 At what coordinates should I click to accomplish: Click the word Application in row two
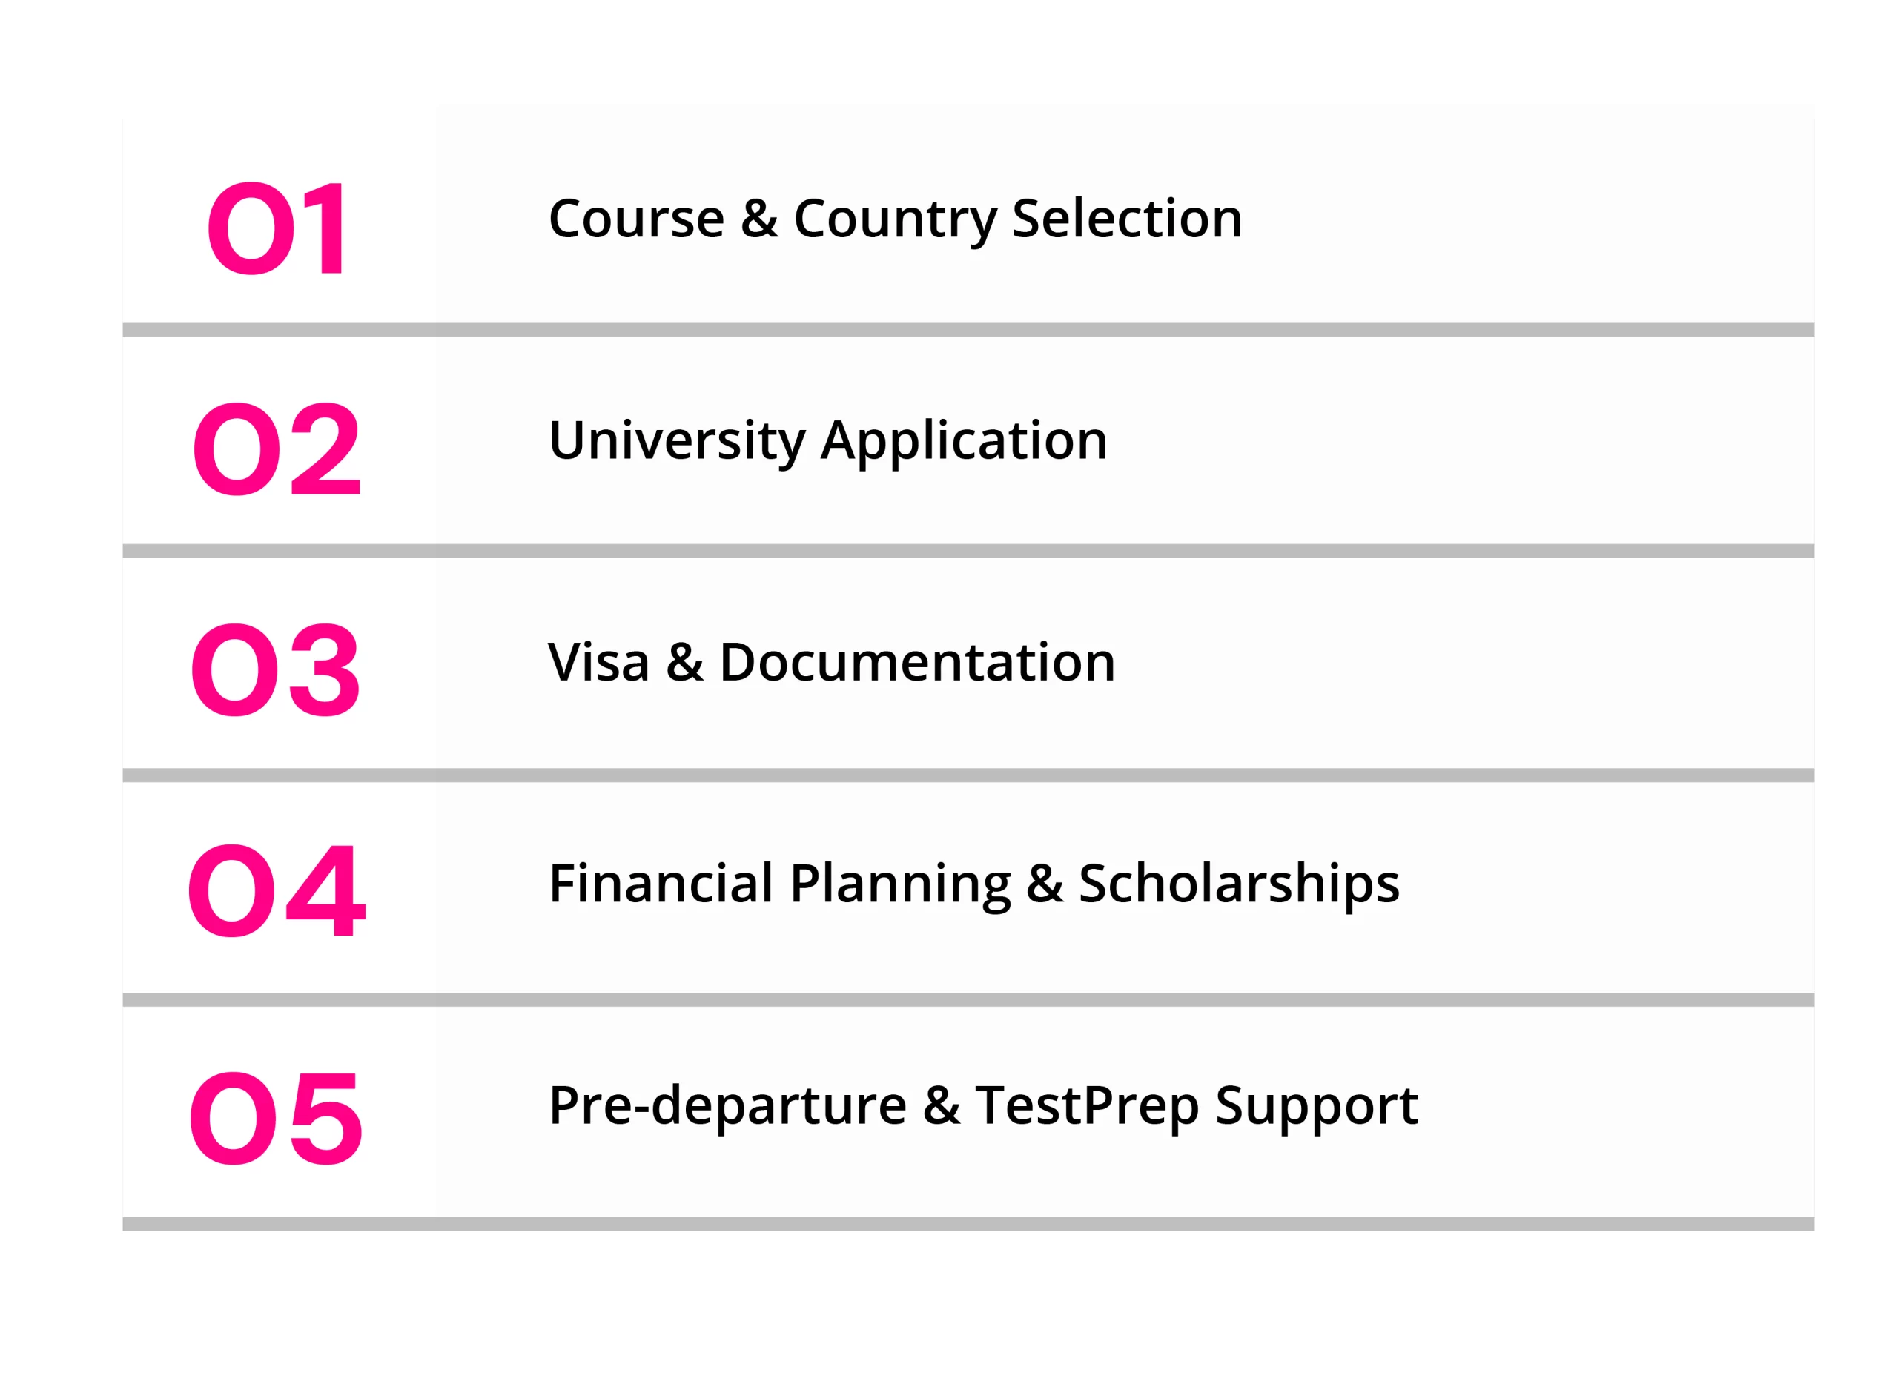pyautogui.click(x=964, y=442)
